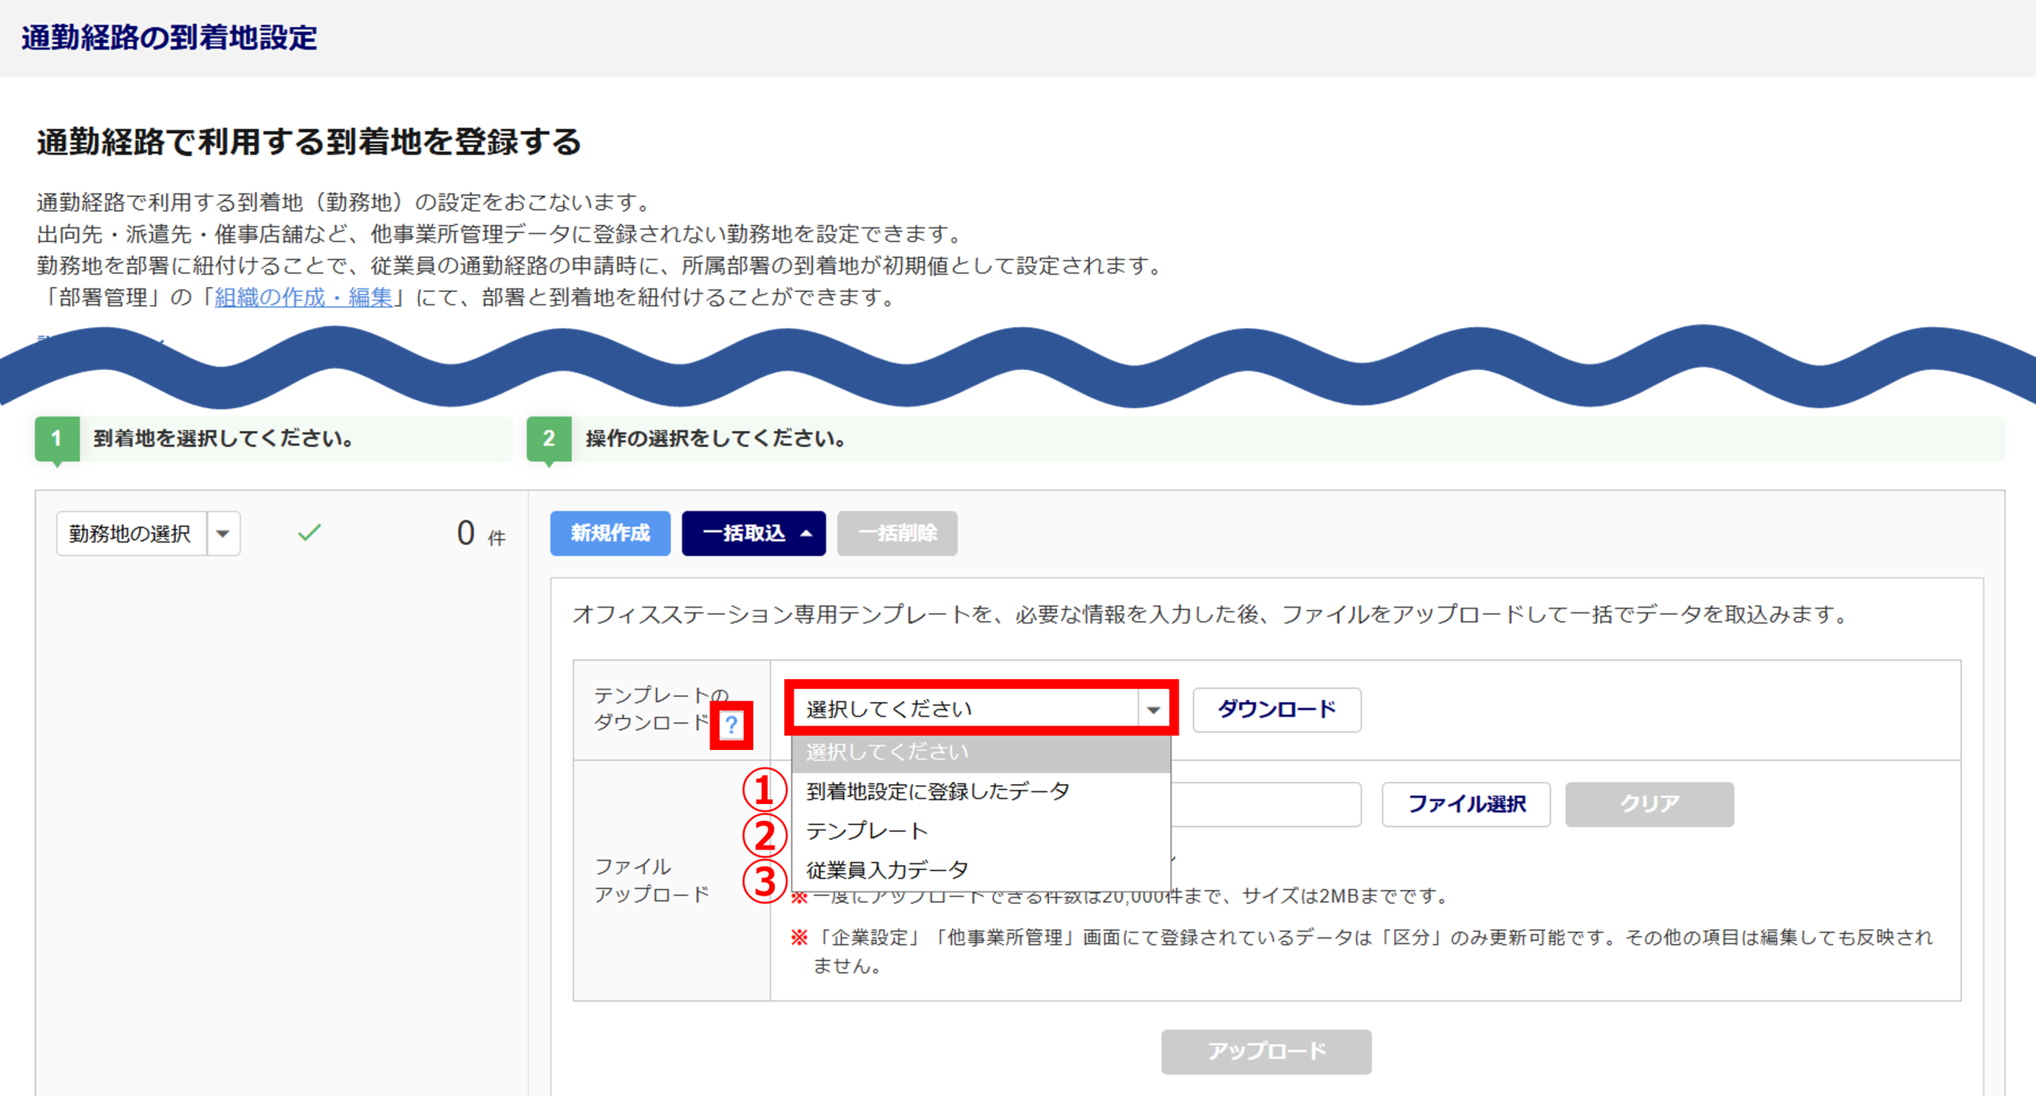Click the ファイル選択 button

tap(1466, 804)
